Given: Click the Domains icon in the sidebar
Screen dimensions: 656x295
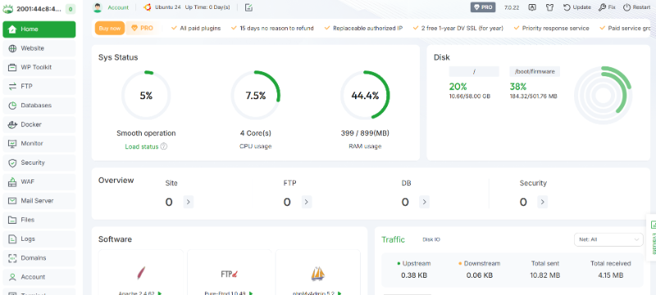Looking at the screenshot, I should click(x=12, y=258).
